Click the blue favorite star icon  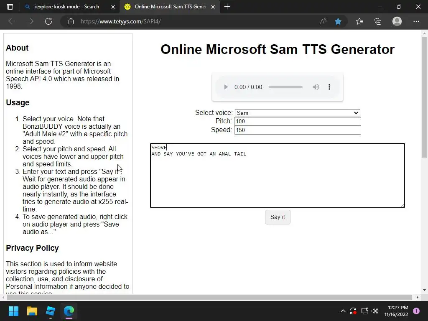point(338,21)
